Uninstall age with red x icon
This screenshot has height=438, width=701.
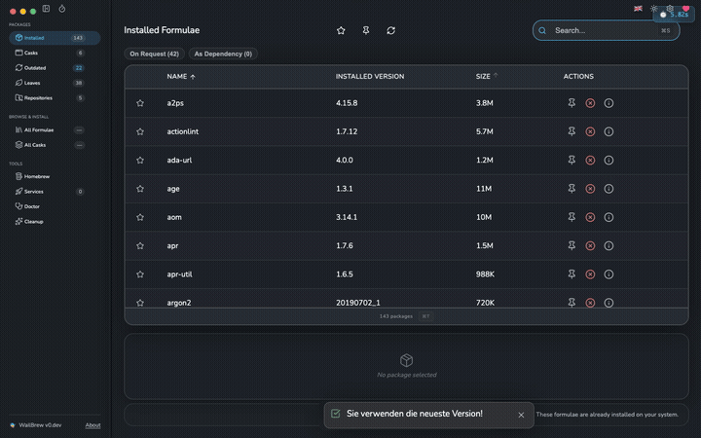[590, 189]
